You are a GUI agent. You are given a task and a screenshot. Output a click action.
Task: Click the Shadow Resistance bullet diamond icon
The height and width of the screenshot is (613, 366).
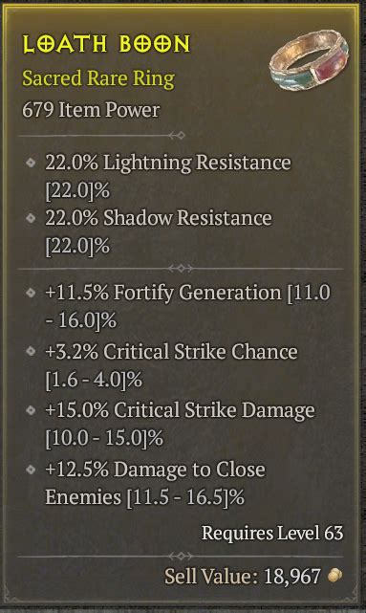31,218
